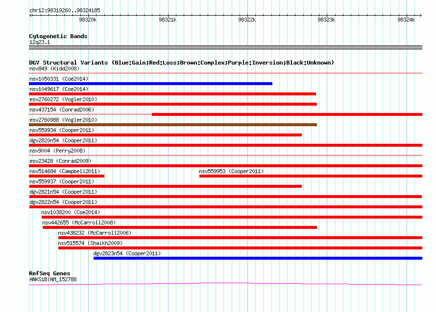The height and width of the screenshot is (312, 436).
Task: Click the ruler's left arrow end
Action: tap(30, 16)
